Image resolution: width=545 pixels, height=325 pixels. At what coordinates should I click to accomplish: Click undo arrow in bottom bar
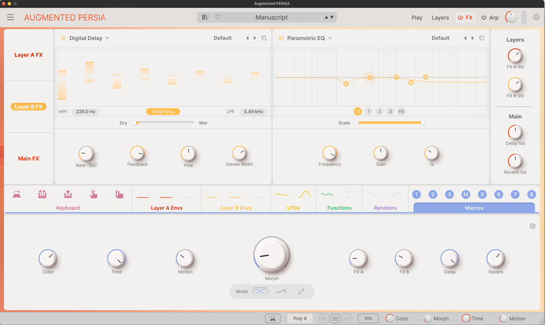(324, 318)
